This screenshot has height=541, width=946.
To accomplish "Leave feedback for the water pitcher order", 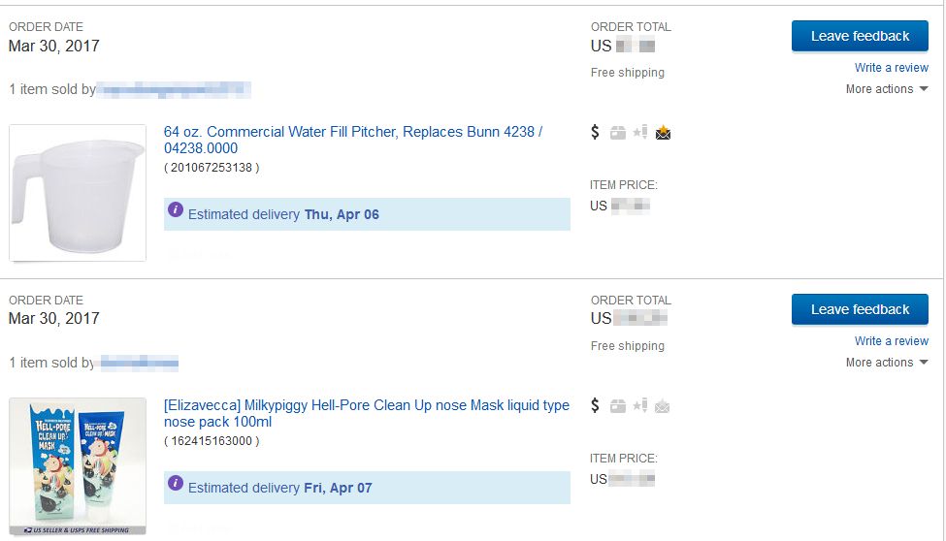I will tap(860, 36).
